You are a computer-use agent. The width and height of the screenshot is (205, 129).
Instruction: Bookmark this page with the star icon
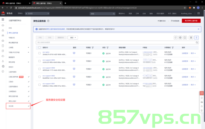point(185,8)
